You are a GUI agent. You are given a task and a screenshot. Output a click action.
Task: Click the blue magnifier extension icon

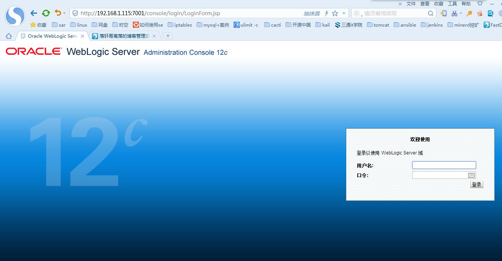click(491, 13)
